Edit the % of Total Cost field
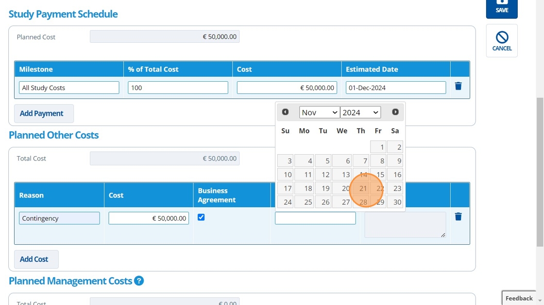 pos(178,88)
